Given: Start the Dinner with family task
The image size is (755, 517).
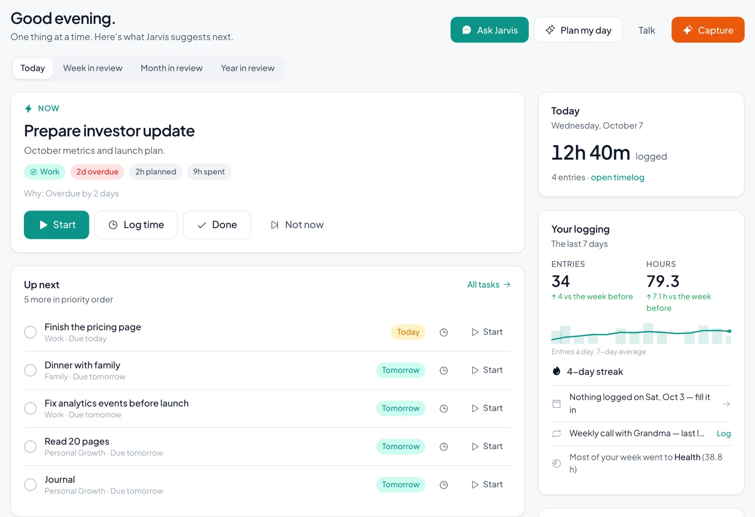Looking at the screenshot, I should [x=487, y=370].
